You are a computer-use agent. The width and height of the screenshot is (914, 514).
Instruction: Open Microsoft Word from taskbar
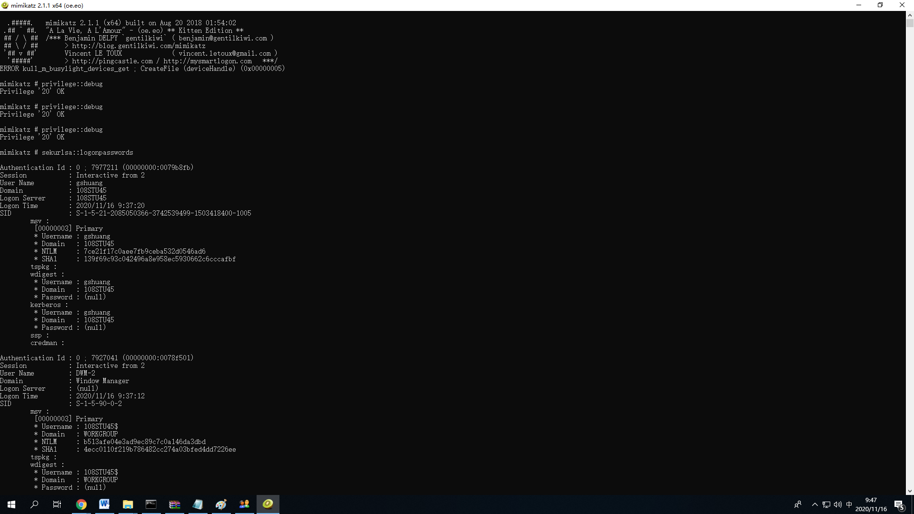(x=104, y=504)
